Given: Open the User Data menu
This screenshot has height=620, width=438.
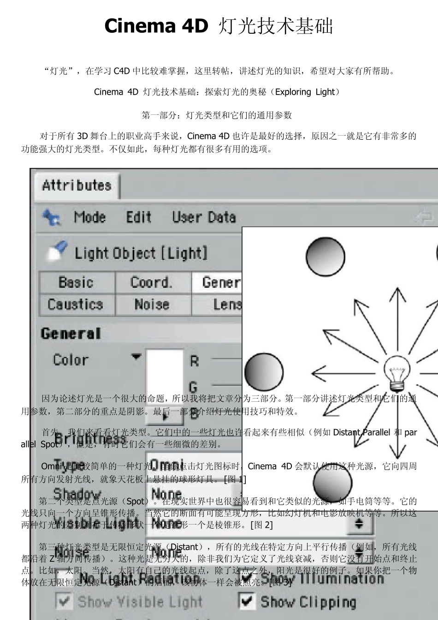Looking at the screenshot, I should click(204, 217).
